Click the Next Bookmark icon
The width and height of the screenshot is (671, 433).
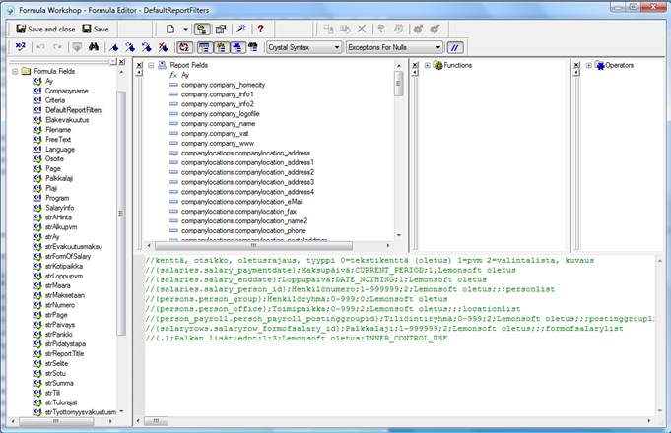tap(130, 47)
